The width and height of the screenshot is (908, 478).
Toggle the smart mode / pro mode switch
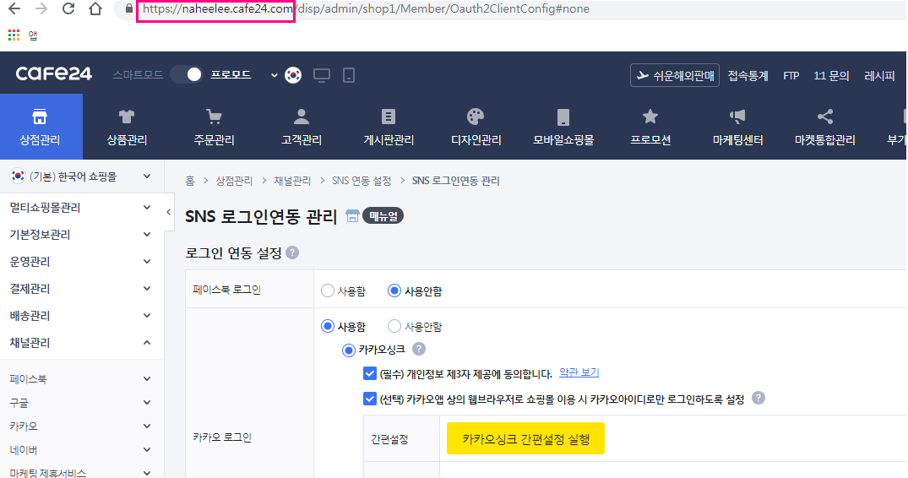(x=187, y=74)
